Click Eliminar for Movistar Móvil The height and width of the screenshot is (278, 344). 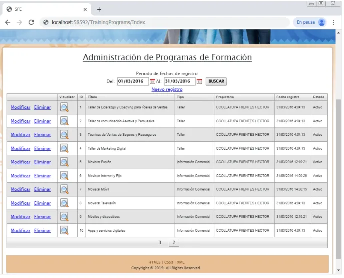click(42, 189)
